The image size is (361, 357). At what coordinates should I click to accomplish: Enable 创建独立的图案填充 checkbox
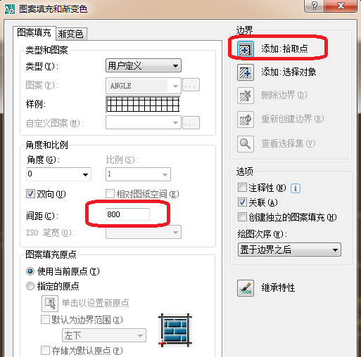pyautogui.click(x=242, y=217)
